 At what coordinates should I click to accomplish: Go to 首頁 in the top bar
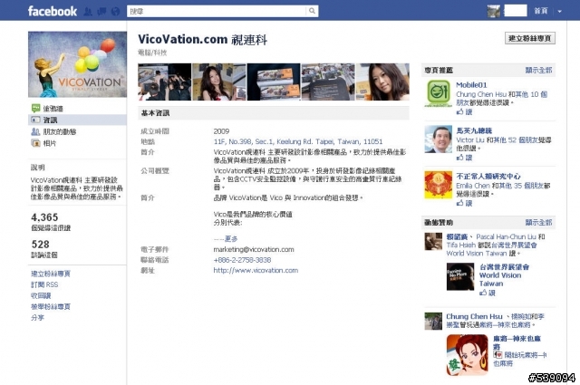pyautogui.click(x=541, y=11)
